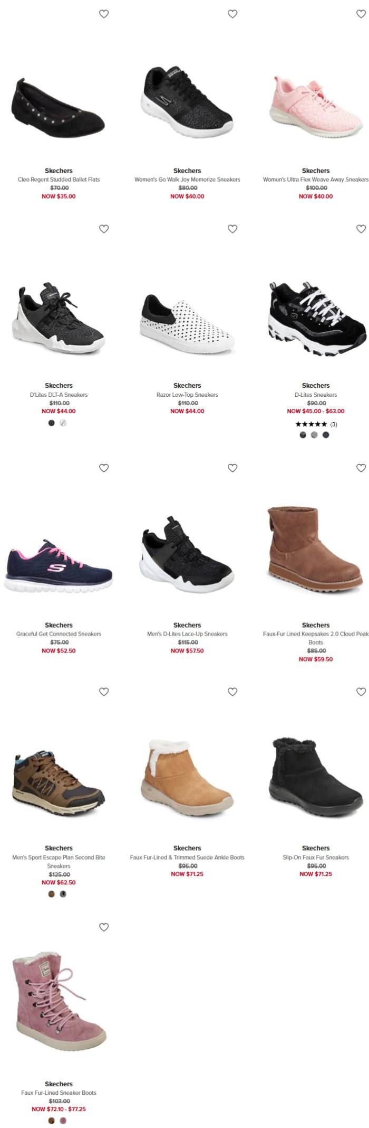Heart the Faux Fur-Lined Trimmed Suede Ankle Boots
The image size is (369, 1128).
(232, 692)
